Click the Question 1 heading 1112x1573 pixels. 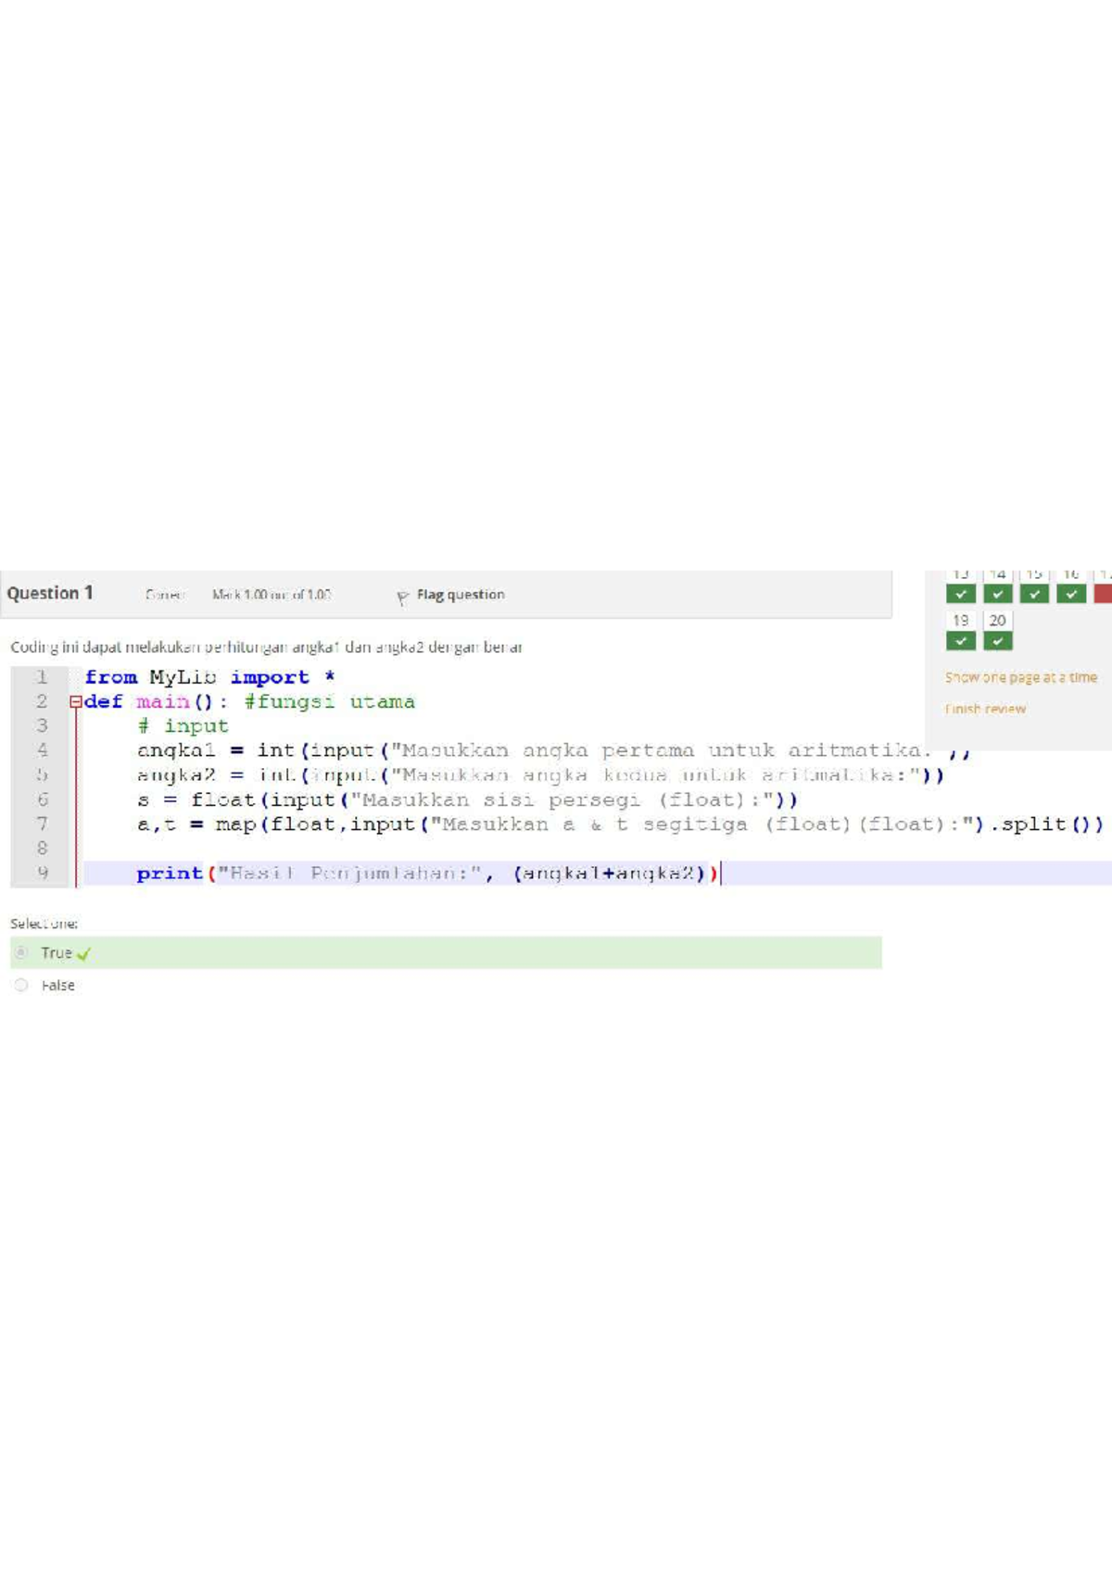[50, 593]
